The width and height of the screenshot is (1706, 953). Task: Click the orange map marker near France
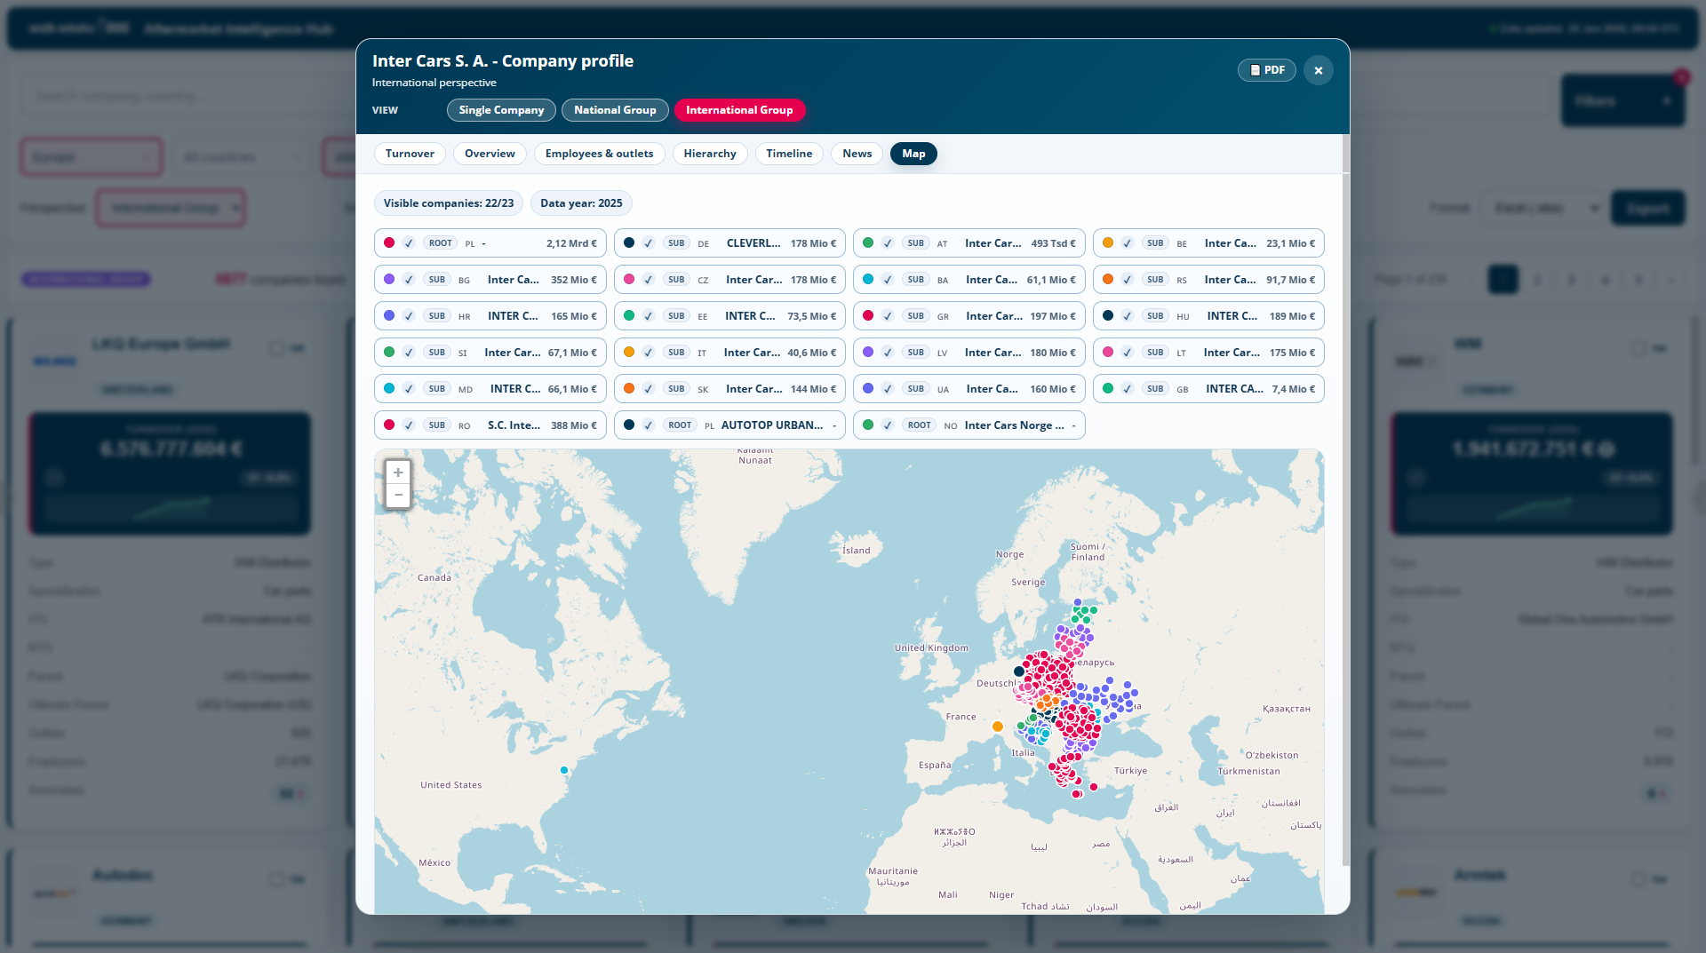998,727
